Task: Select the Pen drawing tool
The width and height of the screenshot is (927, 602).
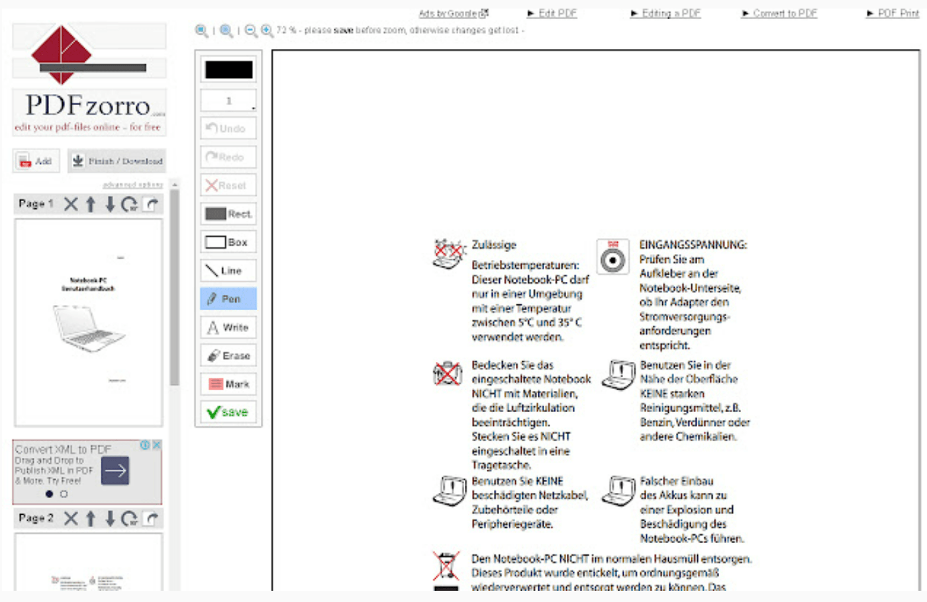Action: (x=228, y=299)
